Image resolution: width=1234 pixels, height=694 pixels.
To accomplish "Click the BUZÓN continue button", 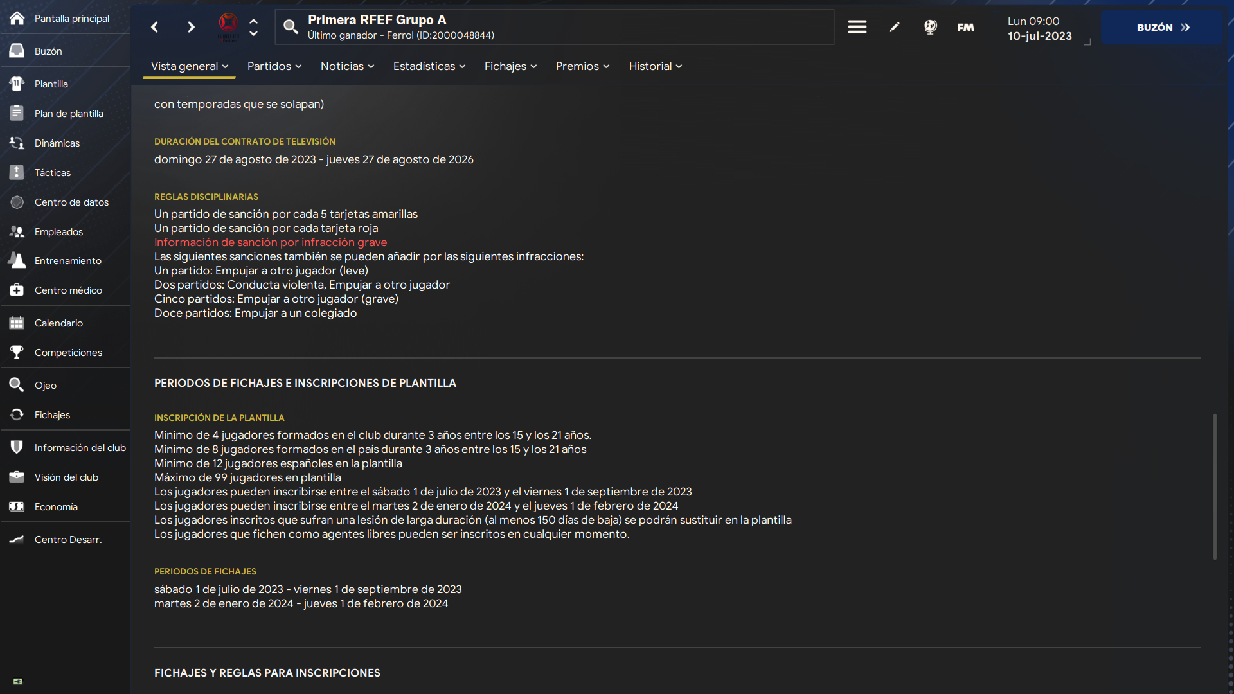I will 1162,27.
